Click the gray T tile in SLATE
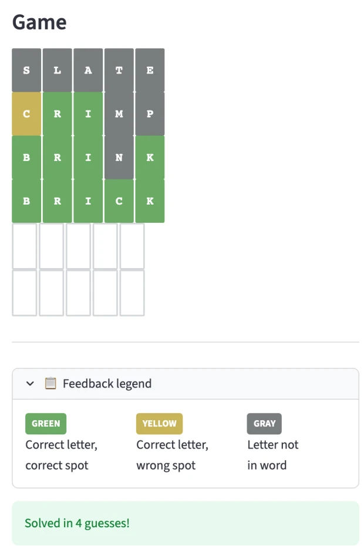Viewport: 364px width, 559px height. pos(119,70)
